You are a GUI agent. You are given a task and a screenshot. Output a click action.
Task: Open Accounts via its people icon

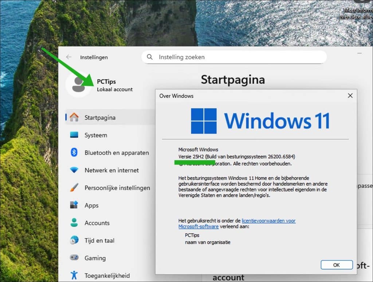pos(74,223)
